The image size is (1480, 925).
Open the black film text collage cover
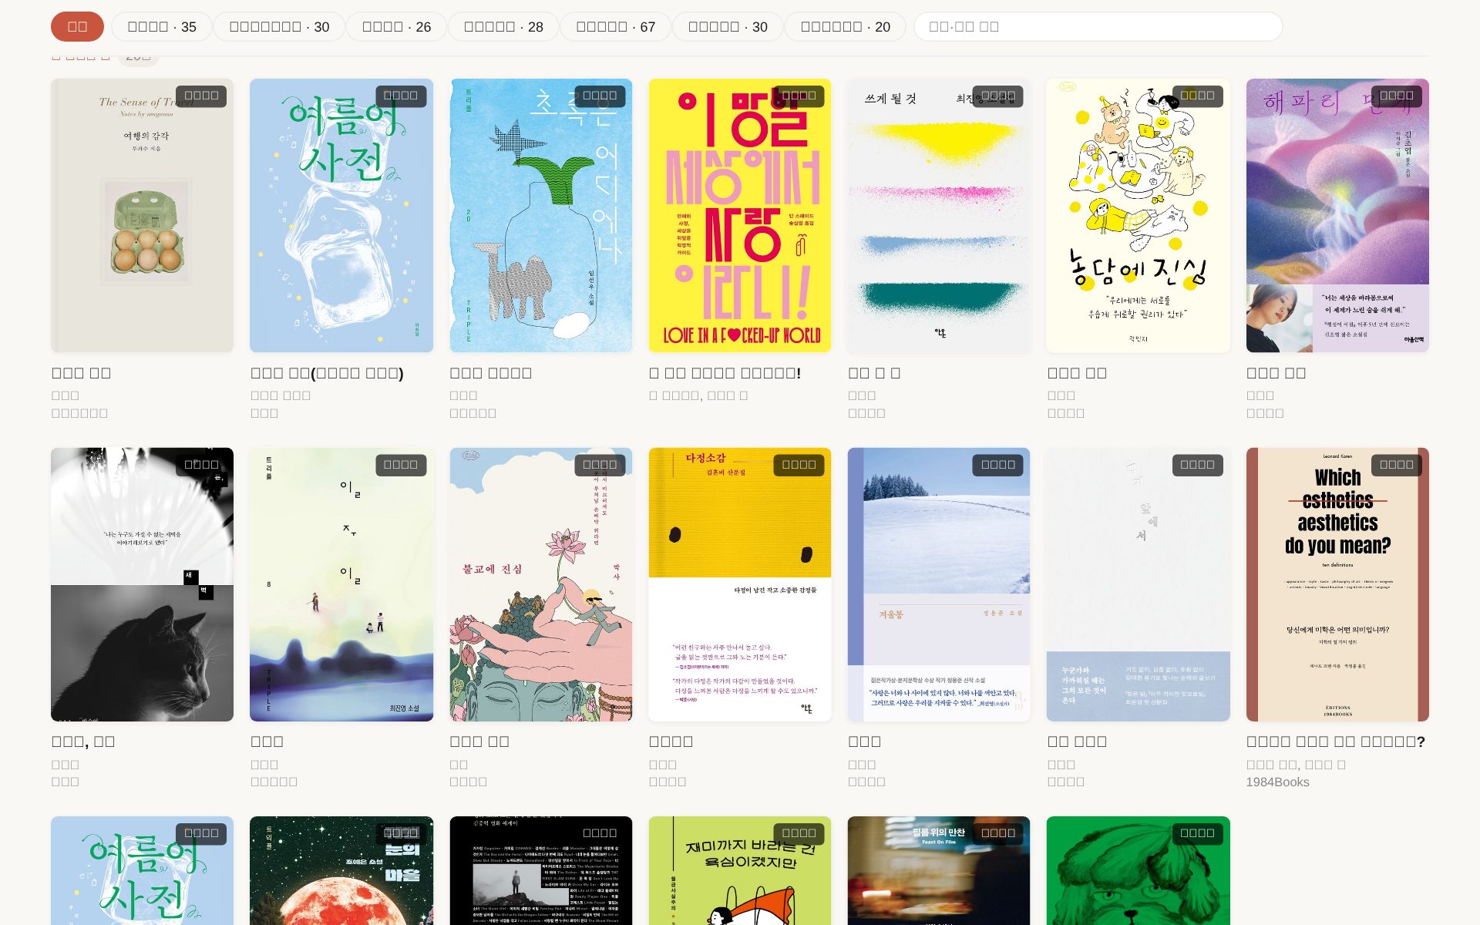(x=540, y=871)
